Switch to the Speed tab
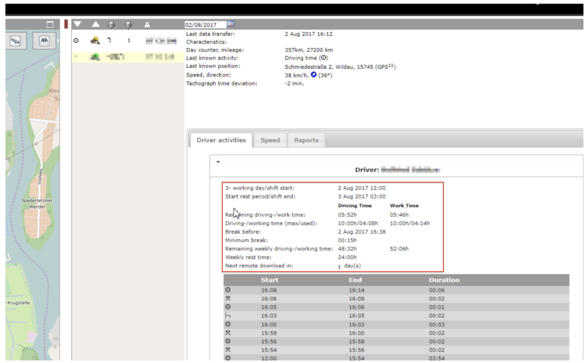Image resolution: width=585 pixels, height=363 pixels. 270,140
